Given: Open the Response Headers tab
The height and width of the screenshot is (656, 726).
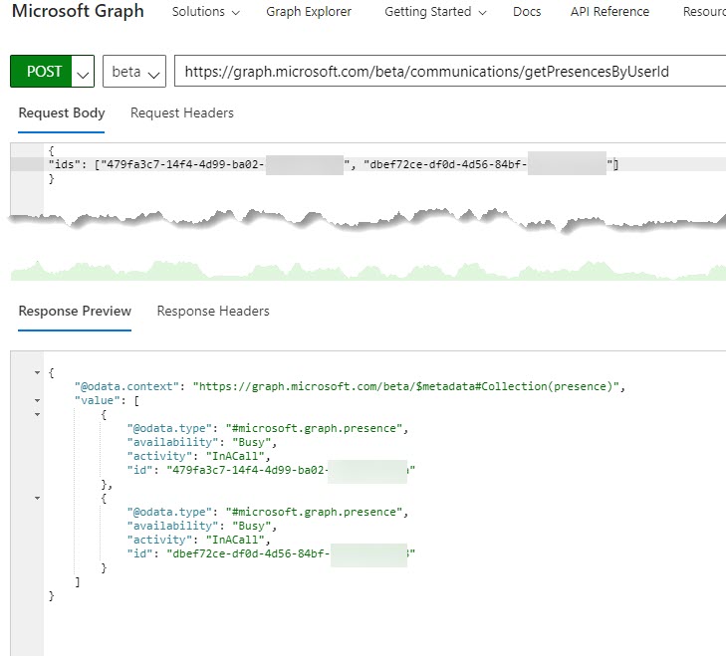Looking at the screenshot, I should [x=213, y=312].
